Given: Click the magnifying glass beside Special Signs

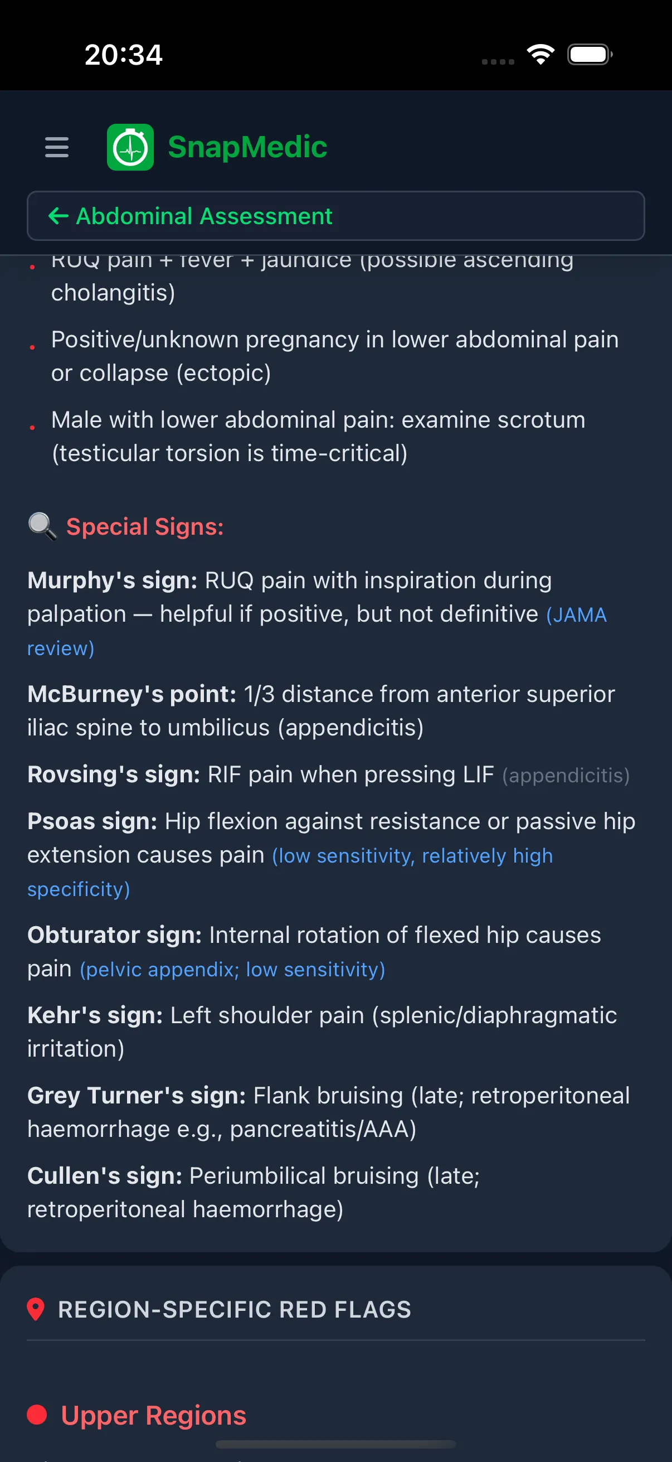Looking at the screenshot, I should 42,527.
